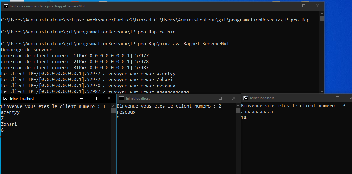Click the scrollbar thumb in the server console
The image size is (352, 174).
pyautogui.click(x=321, y=18)
